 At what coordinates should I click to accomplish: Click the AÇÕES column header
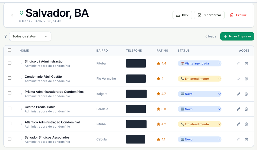click(244, 51)
